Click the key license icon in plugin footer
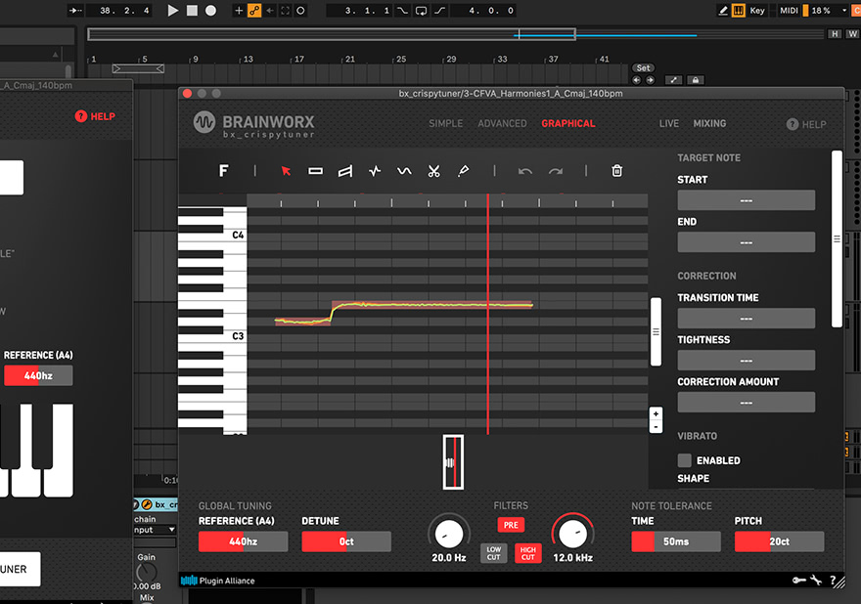Image resolution: width=861 pixels, height=604 pixels. click(799, 580)
